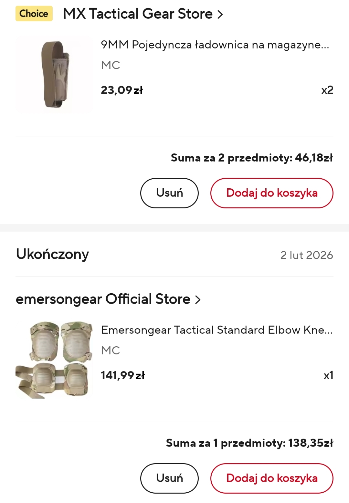Tap the 2 lut 2026 order date

point(306,255)
